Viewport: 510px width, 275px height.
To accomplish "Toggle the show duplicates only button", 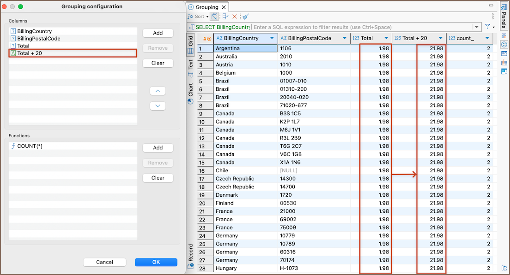I will coord(214,17).
